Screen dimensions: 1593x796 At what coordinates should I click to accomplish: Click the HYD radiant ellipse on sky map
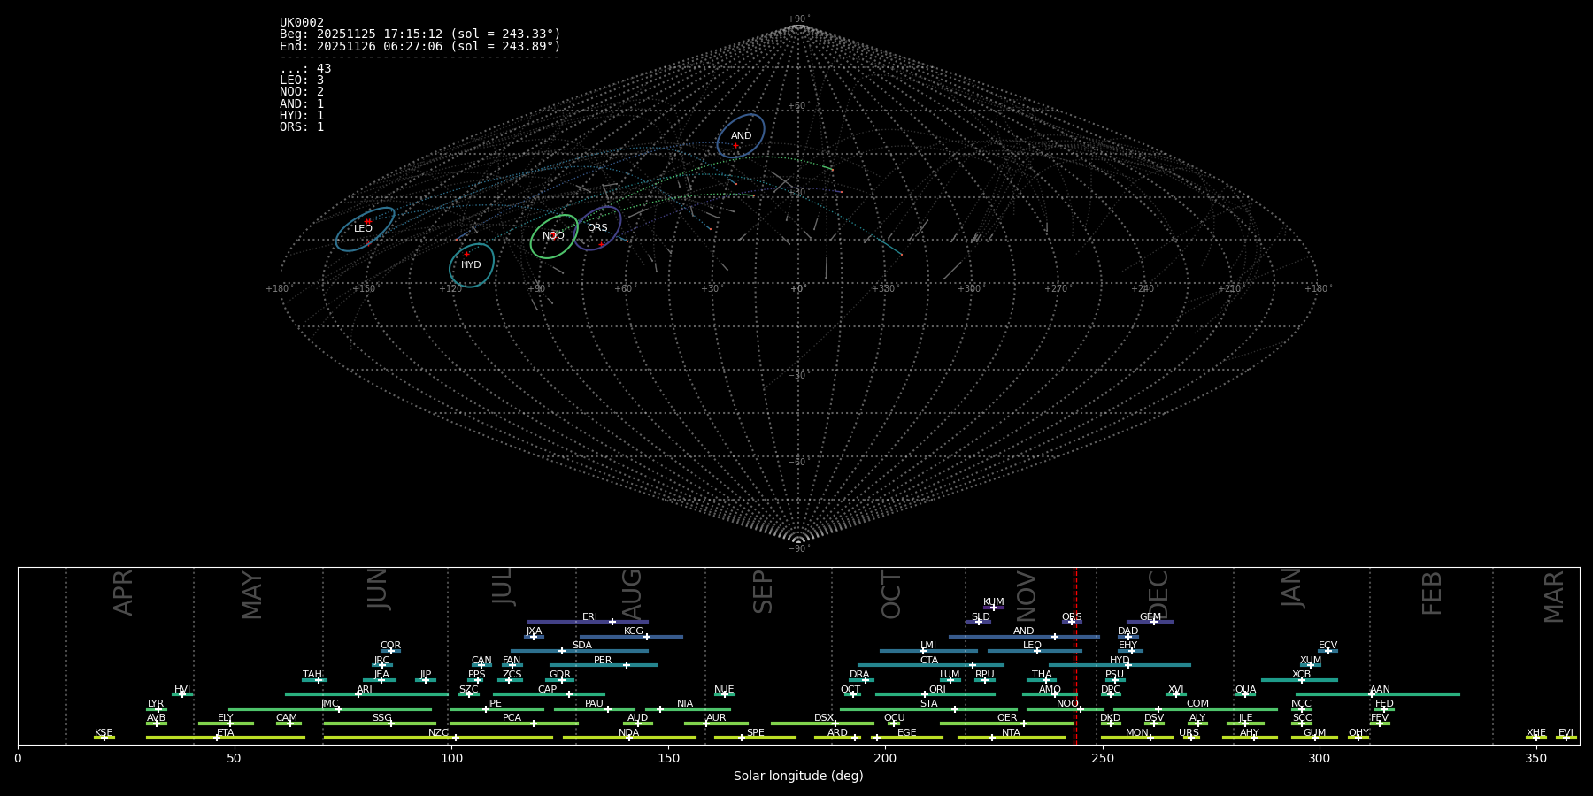[471, 265]
